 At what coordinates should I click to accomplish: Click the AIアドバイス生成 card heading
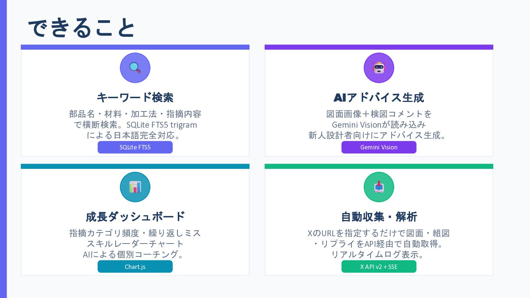tap(379, 97)
